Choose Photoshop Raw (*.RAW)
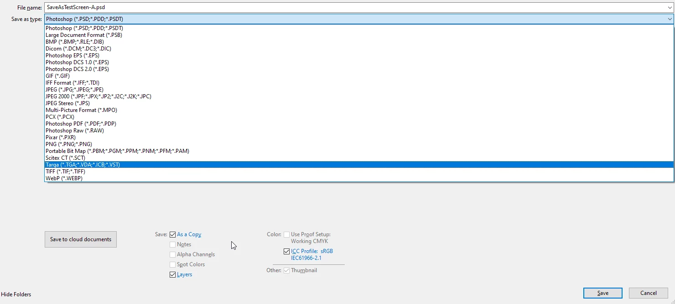Screen dimensions: 675x304 359,131
